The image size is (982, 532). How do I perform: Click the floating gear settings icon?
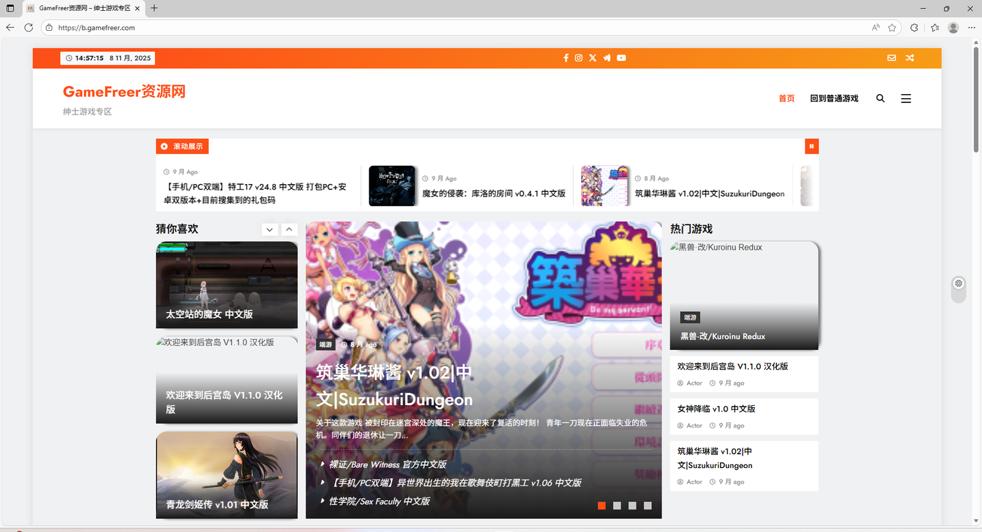tap(959, 283)
